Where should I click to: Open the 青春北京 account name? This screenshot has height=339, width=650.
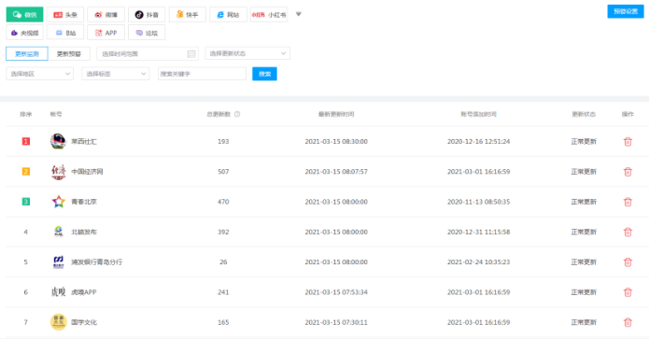84,202
